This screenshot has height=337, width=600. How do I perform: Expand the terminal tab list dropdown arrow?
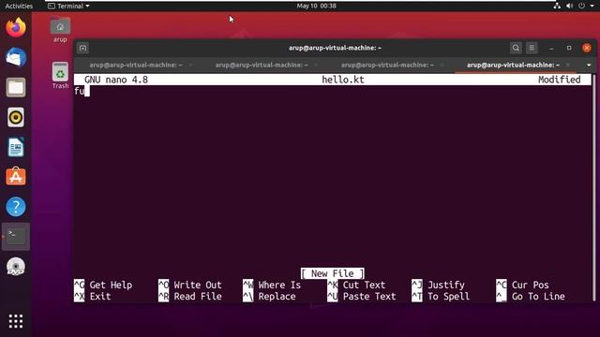[589, 65]
